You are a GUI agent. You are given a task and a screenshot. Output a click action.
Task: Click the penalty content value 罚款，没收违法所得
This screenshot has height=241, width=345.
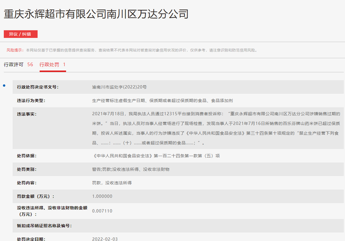[112, 183]
